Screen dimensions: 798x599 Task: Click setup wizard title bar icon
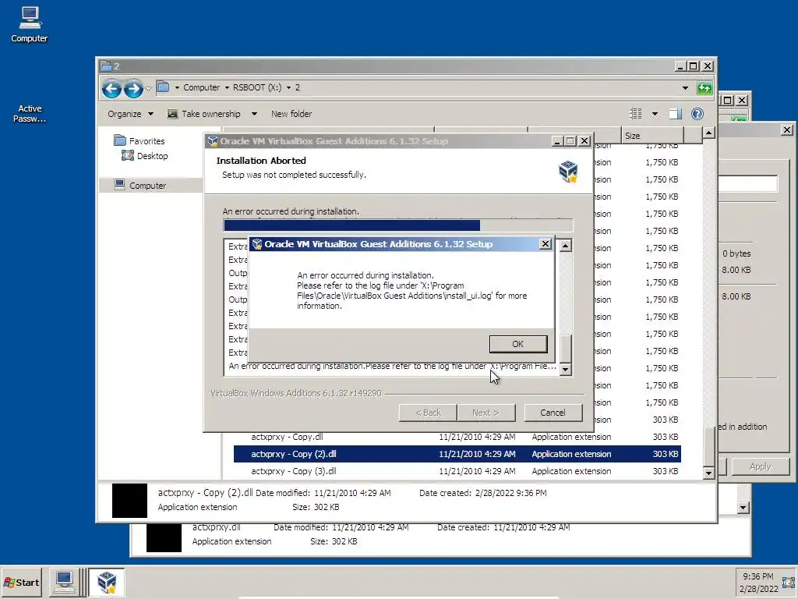pyautogui.click(x=212, y=141)
